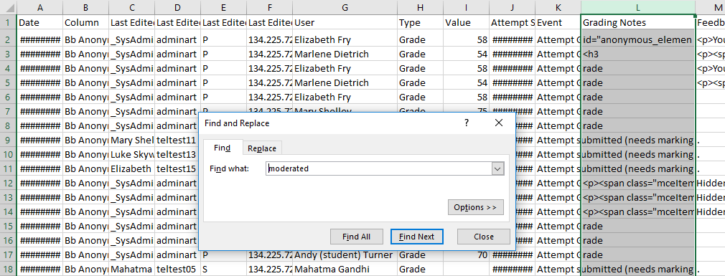
Task: Select column L header
Action: pos(637,7)
